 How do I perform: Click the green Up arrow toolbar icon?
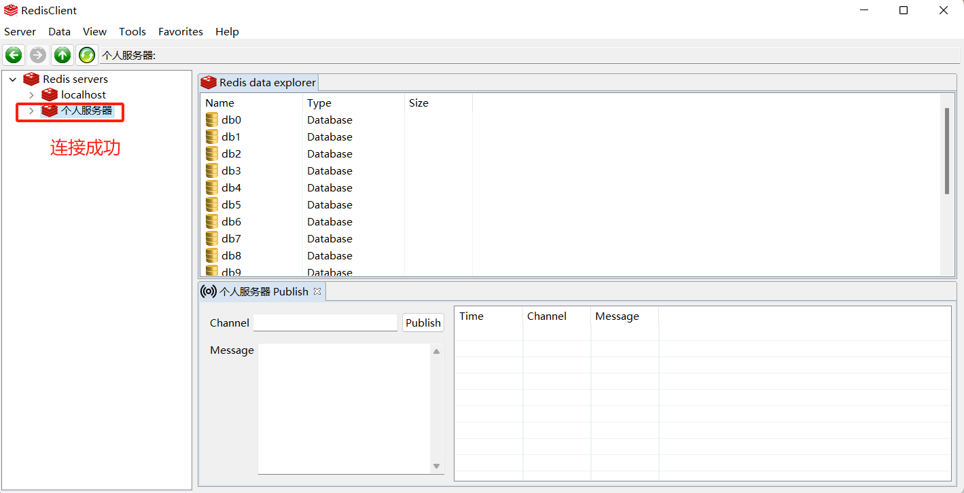(x=63, y=55)
